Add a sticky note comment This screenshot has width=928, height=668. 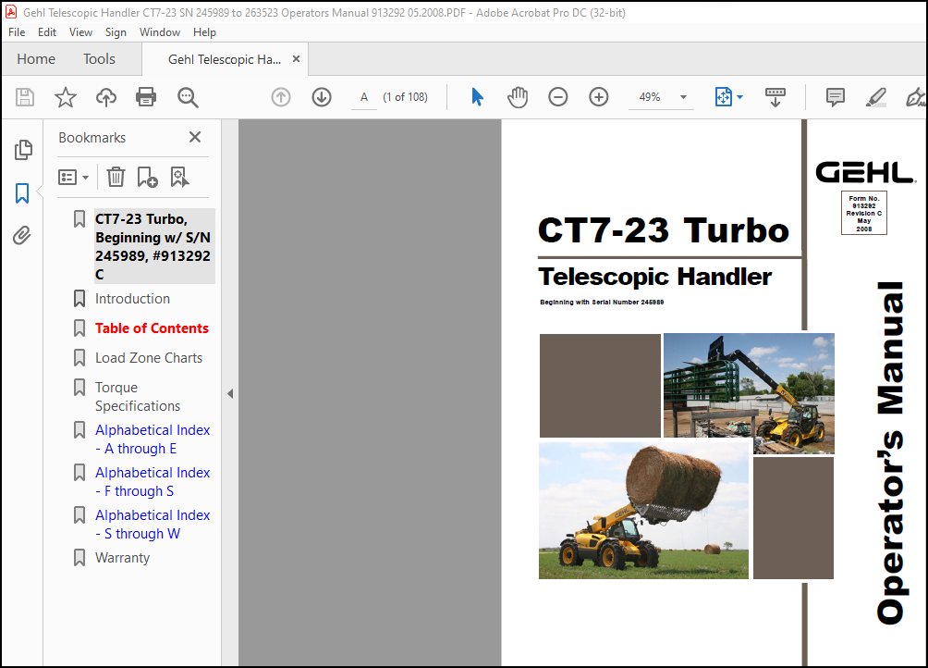tap(835, 97)
